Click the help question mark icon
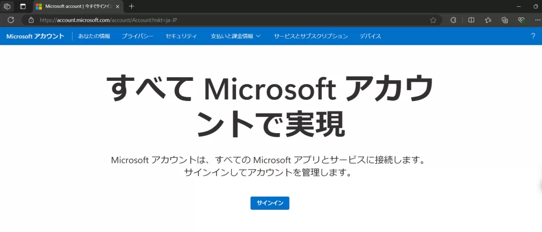The image size is (542, 232). click(x=533, y=36)
